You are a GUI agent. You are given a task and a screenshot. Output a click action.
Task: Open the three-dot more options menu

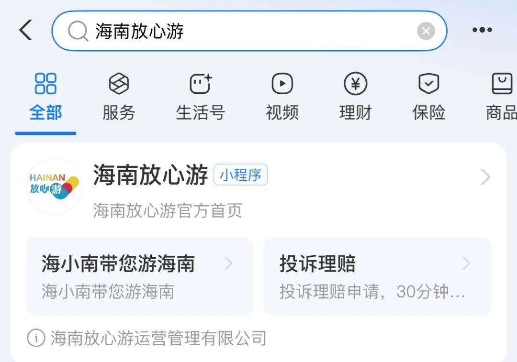click(x=482, y=30)
